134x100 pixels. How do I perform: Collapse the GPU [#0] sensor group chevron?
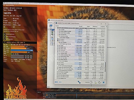[56, 28]
